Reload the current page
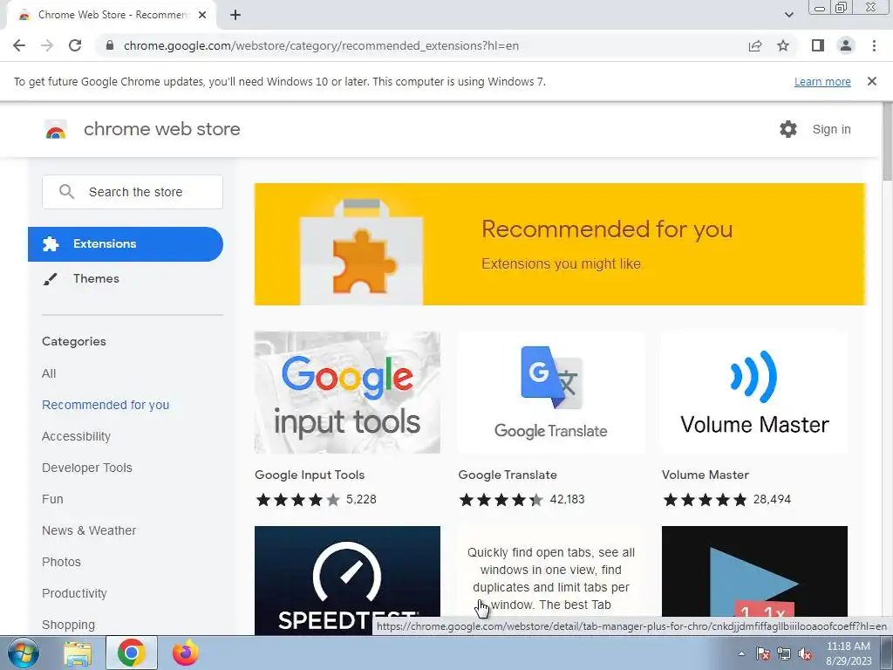The width and height of the screenshot is (893, 670). [x=75, y=45]
